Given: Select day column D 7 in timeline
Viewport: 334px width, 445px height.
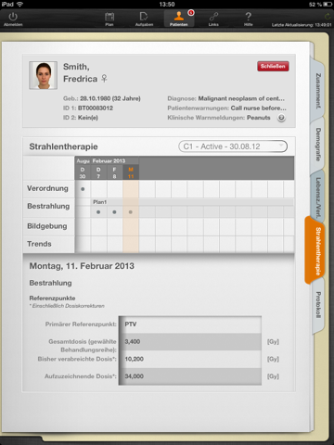Looking at the screenshot, I should tap(98, 172).
